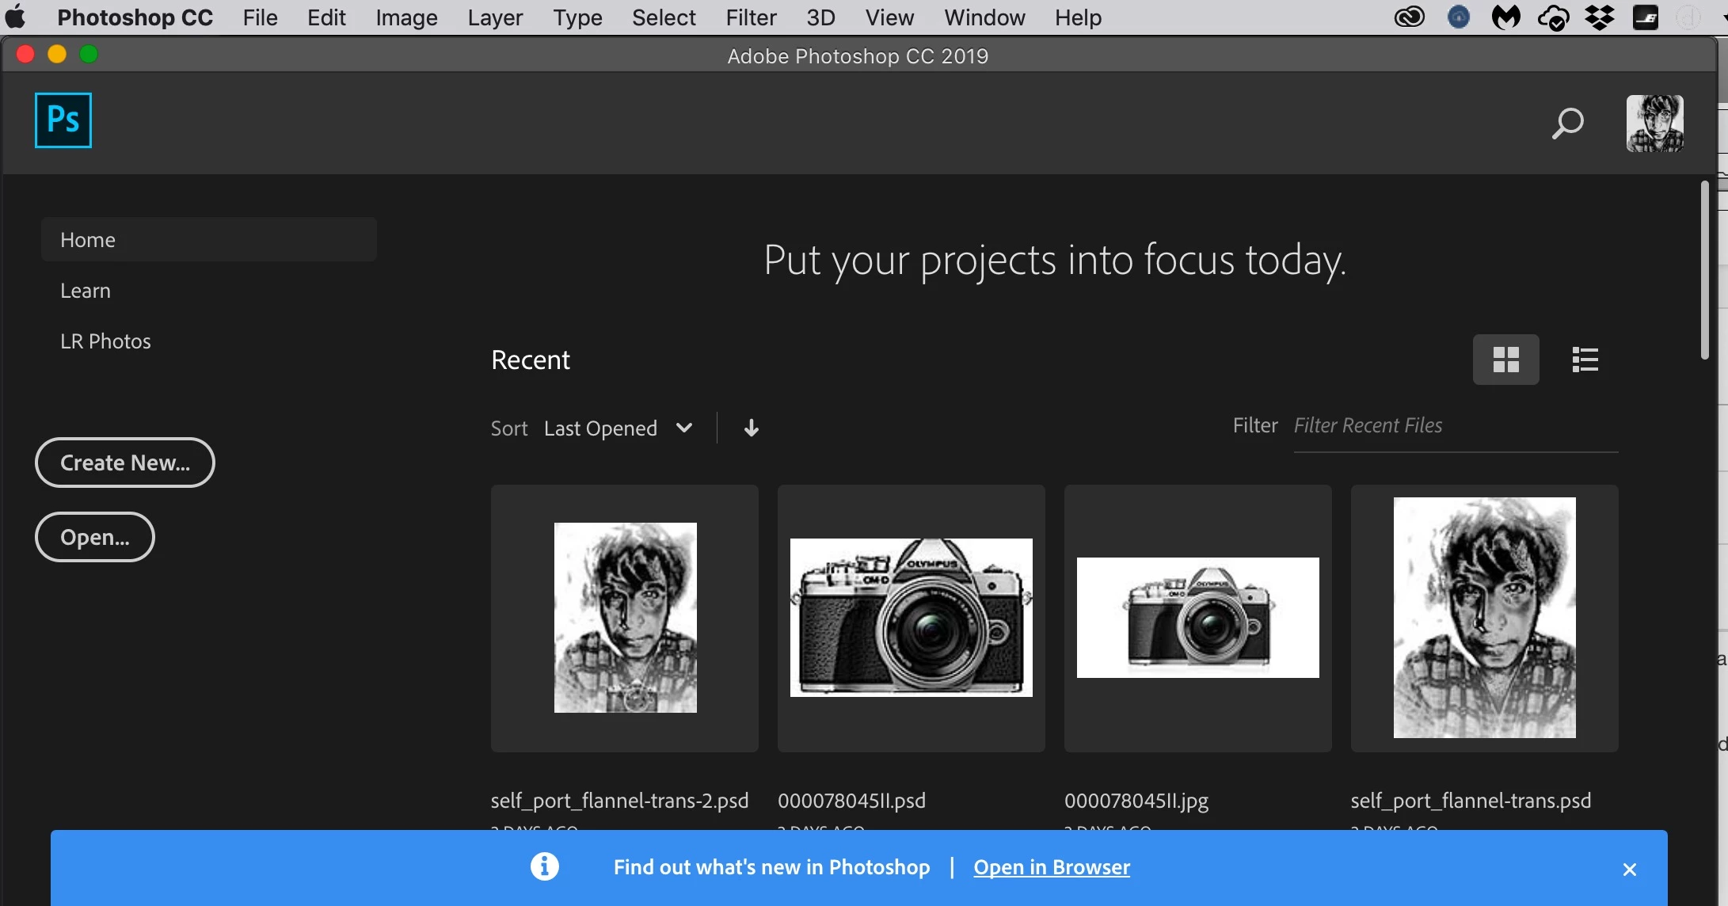Image resolution: width=1728 pixels, height=906 pixels.
Task: Open the 000078045II.psd camera thumbnail
Action: point(911,618)
